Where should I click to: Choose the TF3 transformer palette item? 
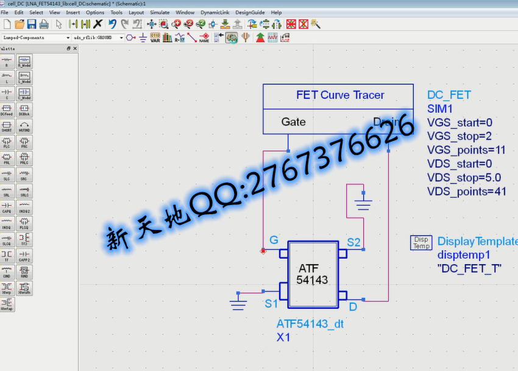point(24,240)
